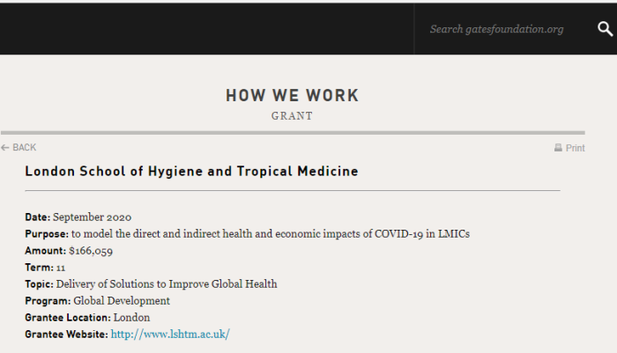Click topic Delivery of Solutions to Improve Global Health

click(167, 284)
